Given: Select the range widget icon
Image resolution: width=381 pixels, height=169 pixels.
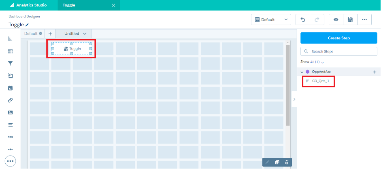Looking at the screenshot, I should (x=10, y=76).
